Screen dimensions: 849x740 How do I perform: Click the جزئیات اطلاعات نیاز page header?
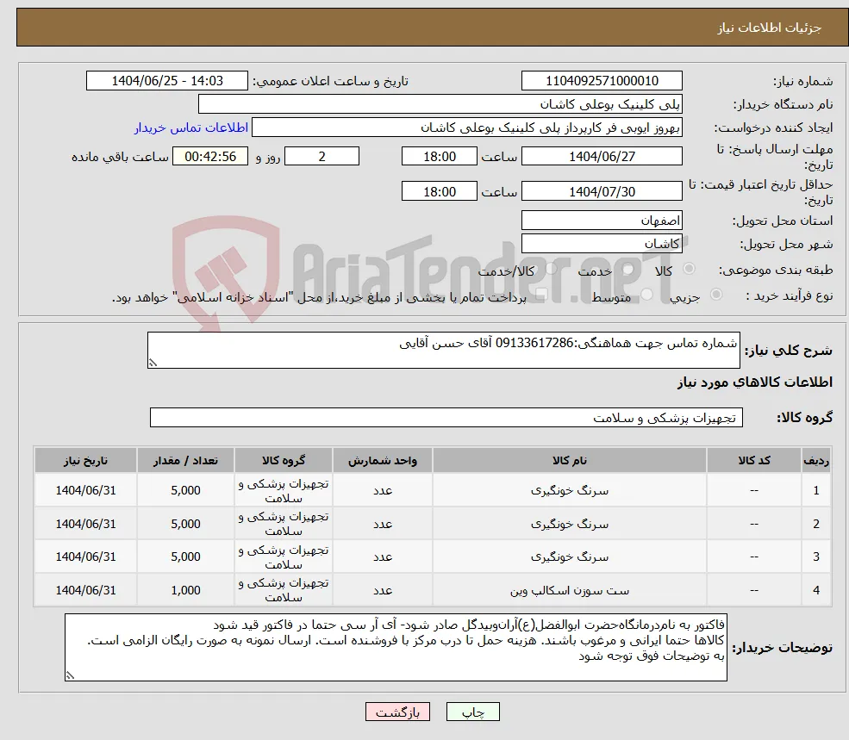click(770, 28)
